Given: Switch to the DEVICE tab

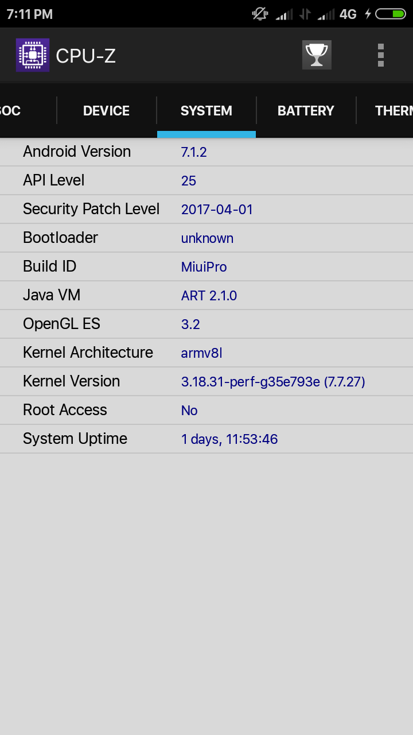Looking at the screenshot, I should point(106,111).
